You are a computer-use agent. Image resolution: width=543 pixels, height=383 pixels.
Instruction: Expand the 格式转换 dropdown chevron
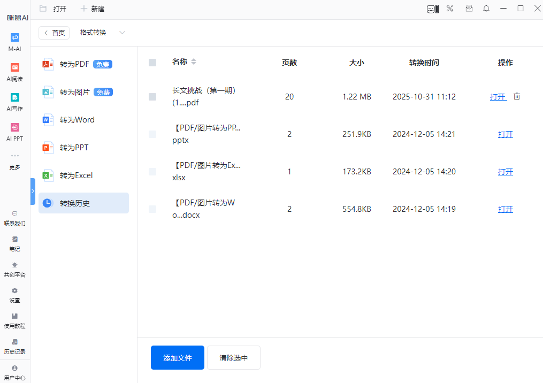click(122, 33)
